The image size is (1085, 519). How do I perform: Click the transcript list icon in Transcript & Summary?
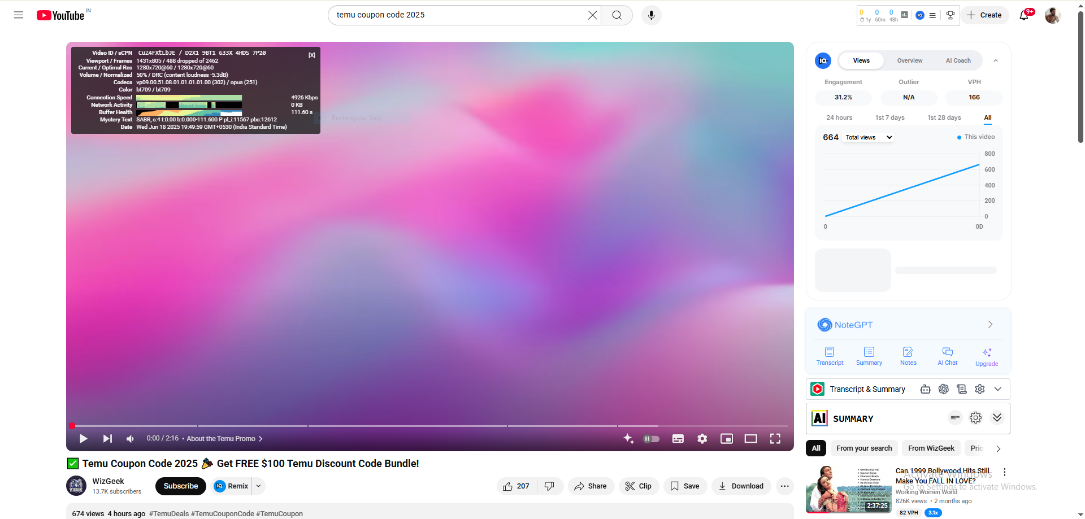coord(961,389)
